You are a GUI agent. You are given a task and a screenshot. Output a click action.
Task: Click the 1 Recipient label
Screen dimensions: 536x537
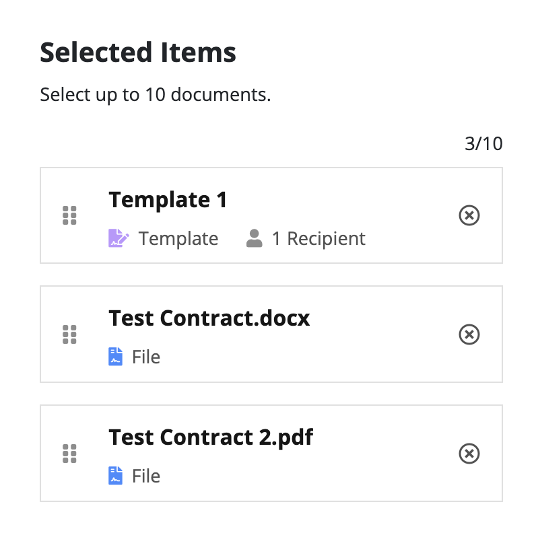319,238
